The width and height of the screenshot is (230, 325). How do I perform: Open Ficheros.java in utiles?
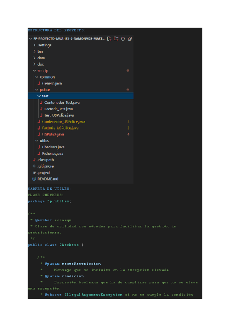pos(53,154)
